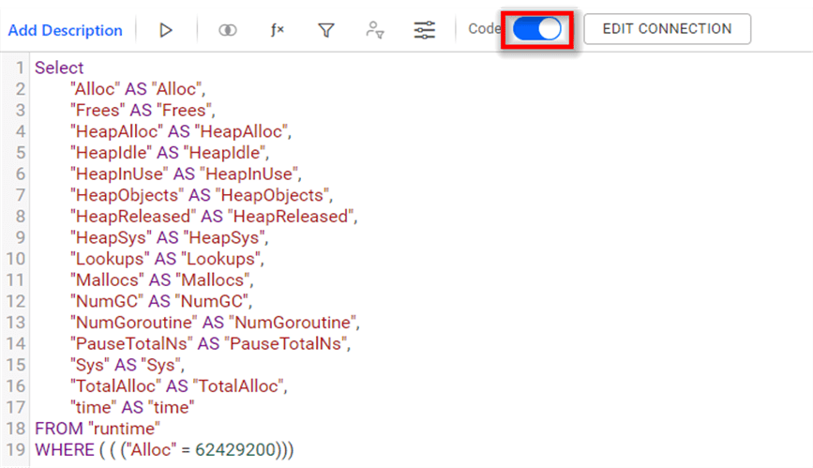This screenshot has height=468, width=813.
Task: Click line number 10 in the gutter
Action: (16, 259)
